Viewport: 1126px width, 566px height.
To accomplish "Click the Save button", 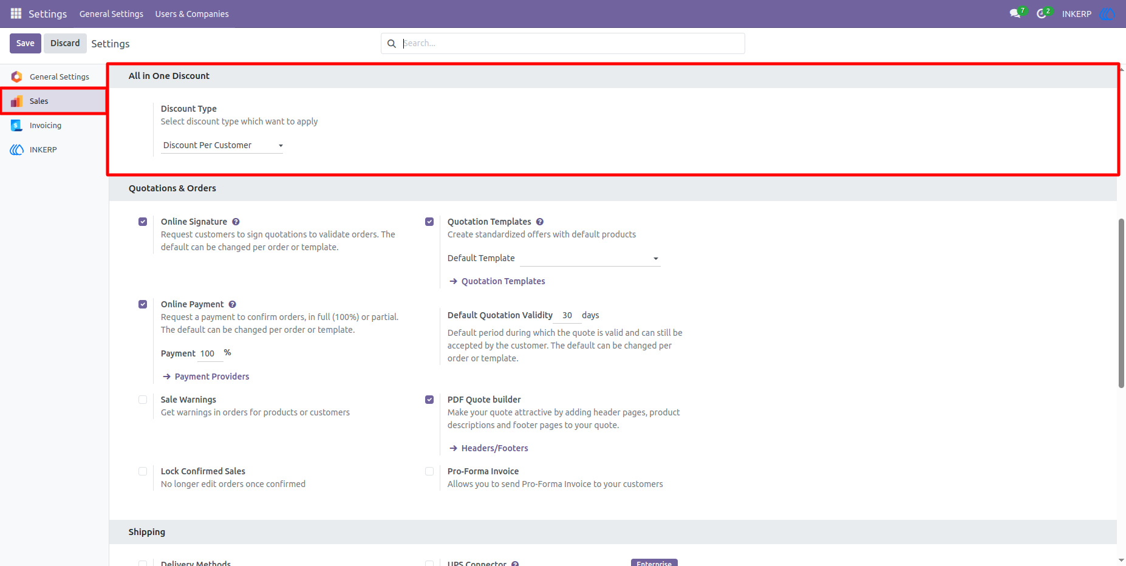I will 26,43.
